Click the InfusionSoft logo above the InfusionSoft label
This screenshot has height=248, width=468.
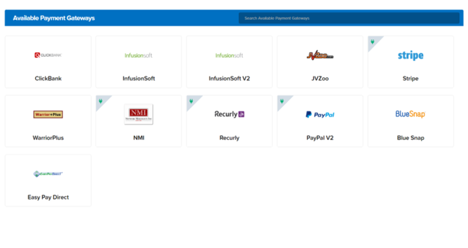(139, 56)
